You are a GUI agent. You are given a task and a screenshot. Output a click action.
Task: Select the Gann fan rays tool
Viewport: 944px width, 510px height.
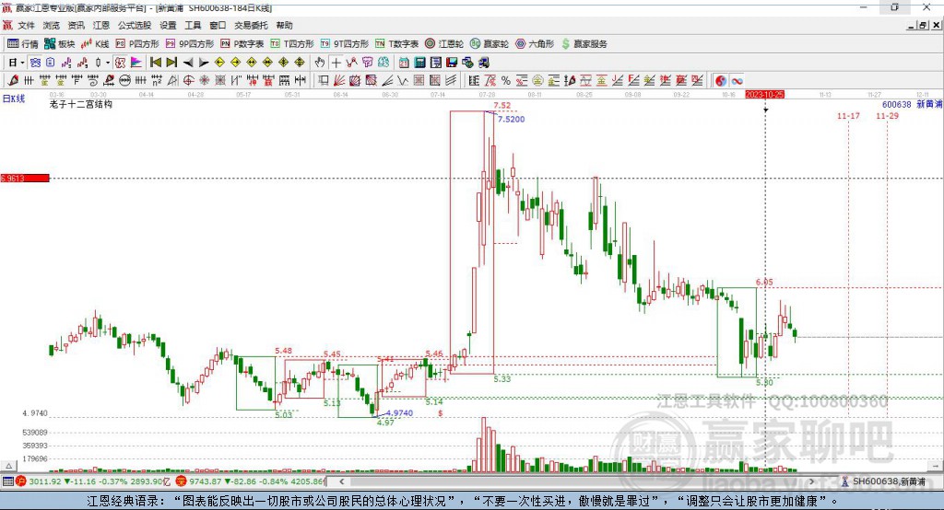(339, 81)
